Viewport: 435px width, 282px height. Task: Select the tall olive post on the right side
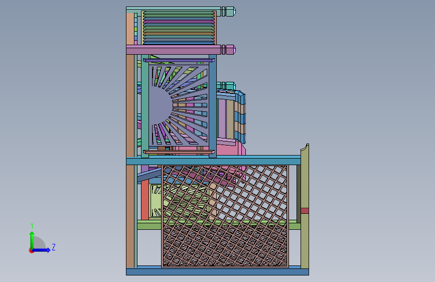[305, 206]
